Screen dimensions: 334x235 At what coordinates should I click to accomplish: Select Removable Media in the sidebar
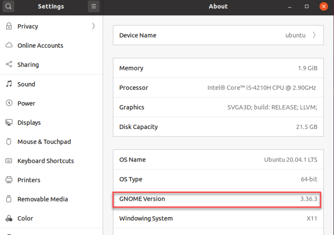click(51, 199)
